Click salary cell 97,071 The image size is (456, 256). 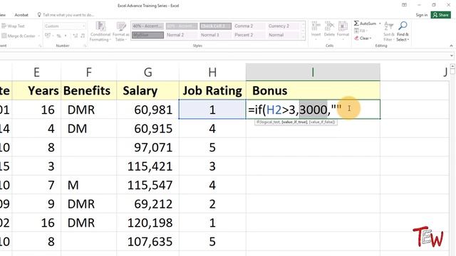pyautogui.click(x=147, y=147)
